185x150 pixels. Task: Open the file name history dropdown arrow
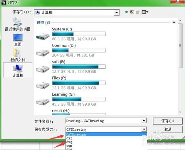(144, 120)
